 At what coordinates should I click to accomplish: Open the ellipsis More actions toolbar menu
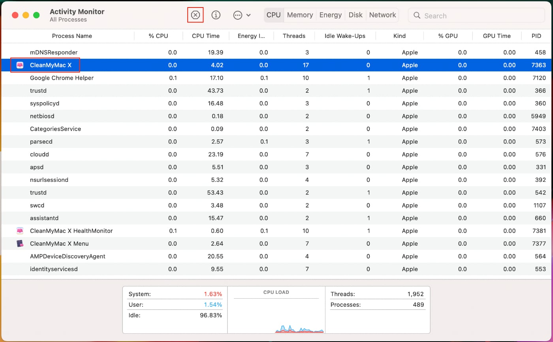(237, 15)
